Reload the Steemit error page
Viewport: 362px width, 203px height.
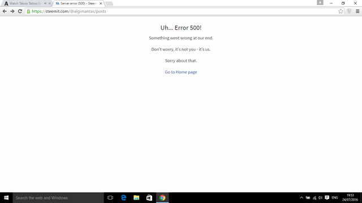(20, 11)
